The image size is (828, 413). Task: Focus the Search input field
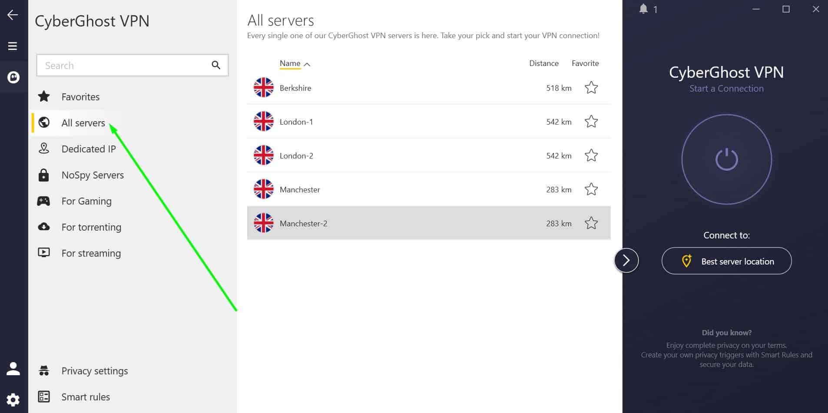[132, 65]
